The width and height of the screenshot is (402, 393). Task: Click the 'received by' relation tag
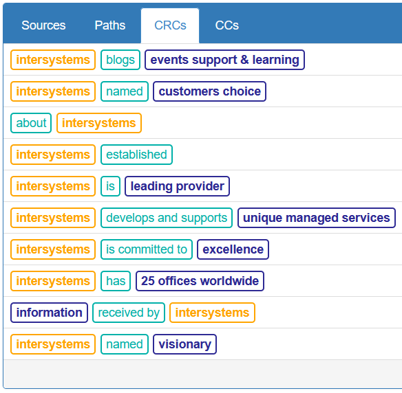(129, 313)
